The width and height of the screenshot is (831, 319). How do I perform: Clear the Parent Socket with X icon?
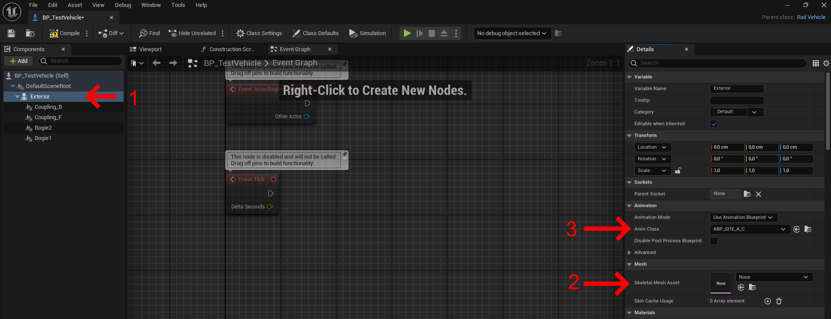[759, 194]
